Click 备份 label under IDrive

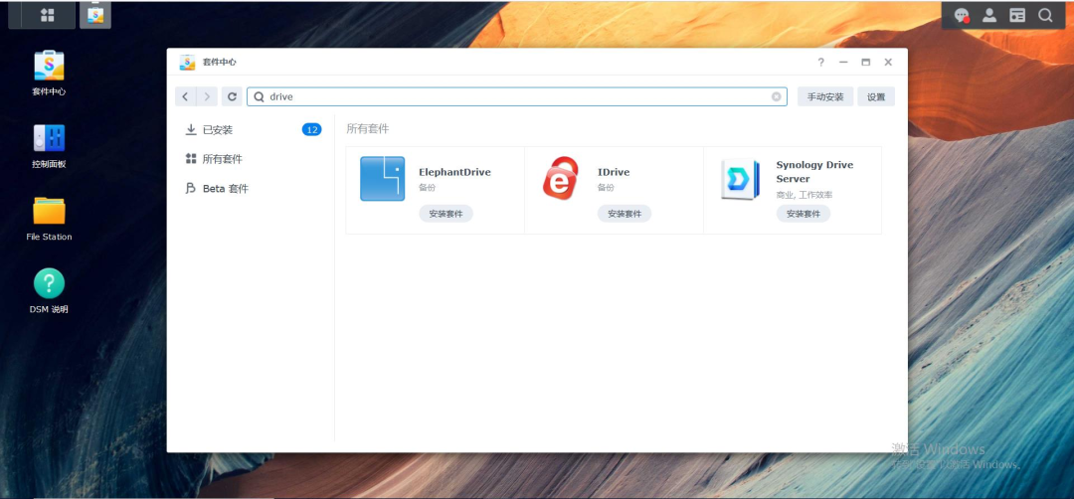point(606,187)
